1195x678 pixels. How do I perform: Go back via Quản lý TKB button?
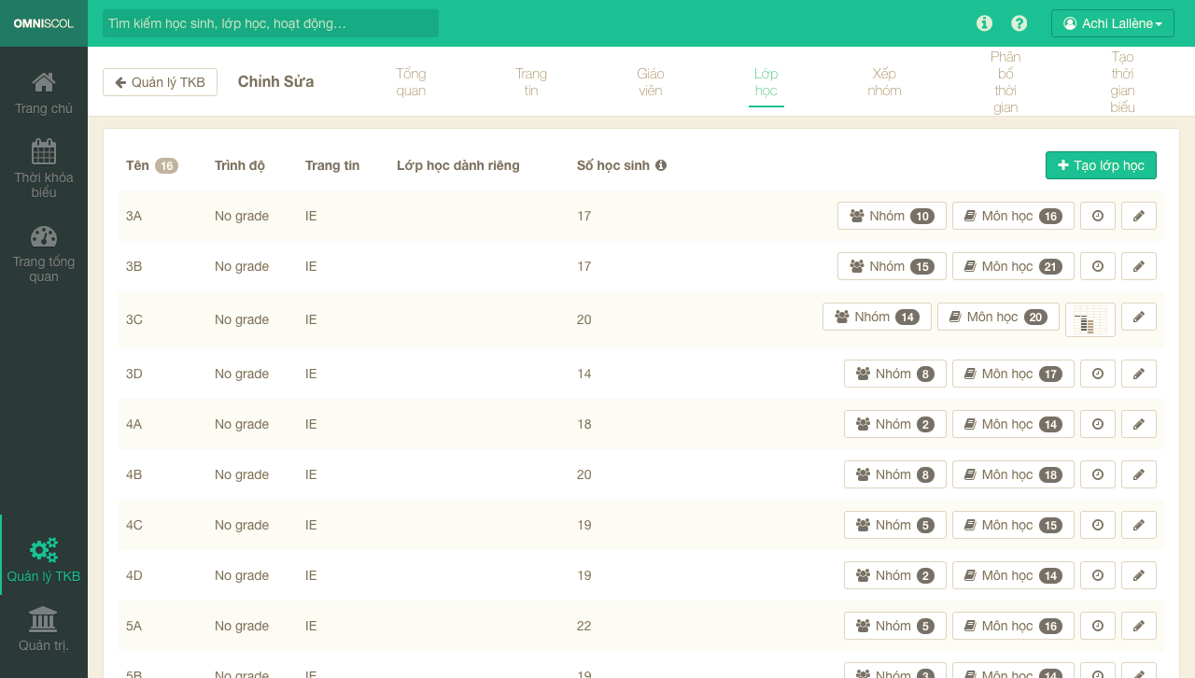tap(160, 82)
